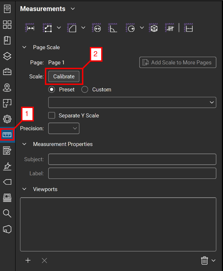223x271 pixels.
Task: Remove viewport using the X icon
Action: coord(44,261)
